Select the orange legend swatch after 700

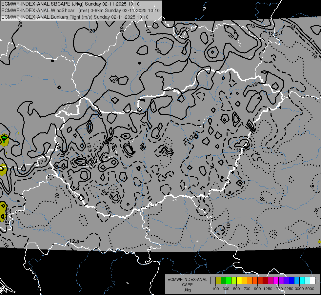pos(250,281)
